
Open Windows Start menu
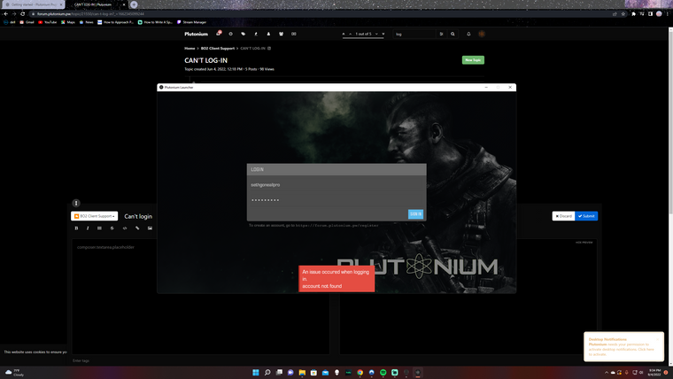(x=256, y=372)
